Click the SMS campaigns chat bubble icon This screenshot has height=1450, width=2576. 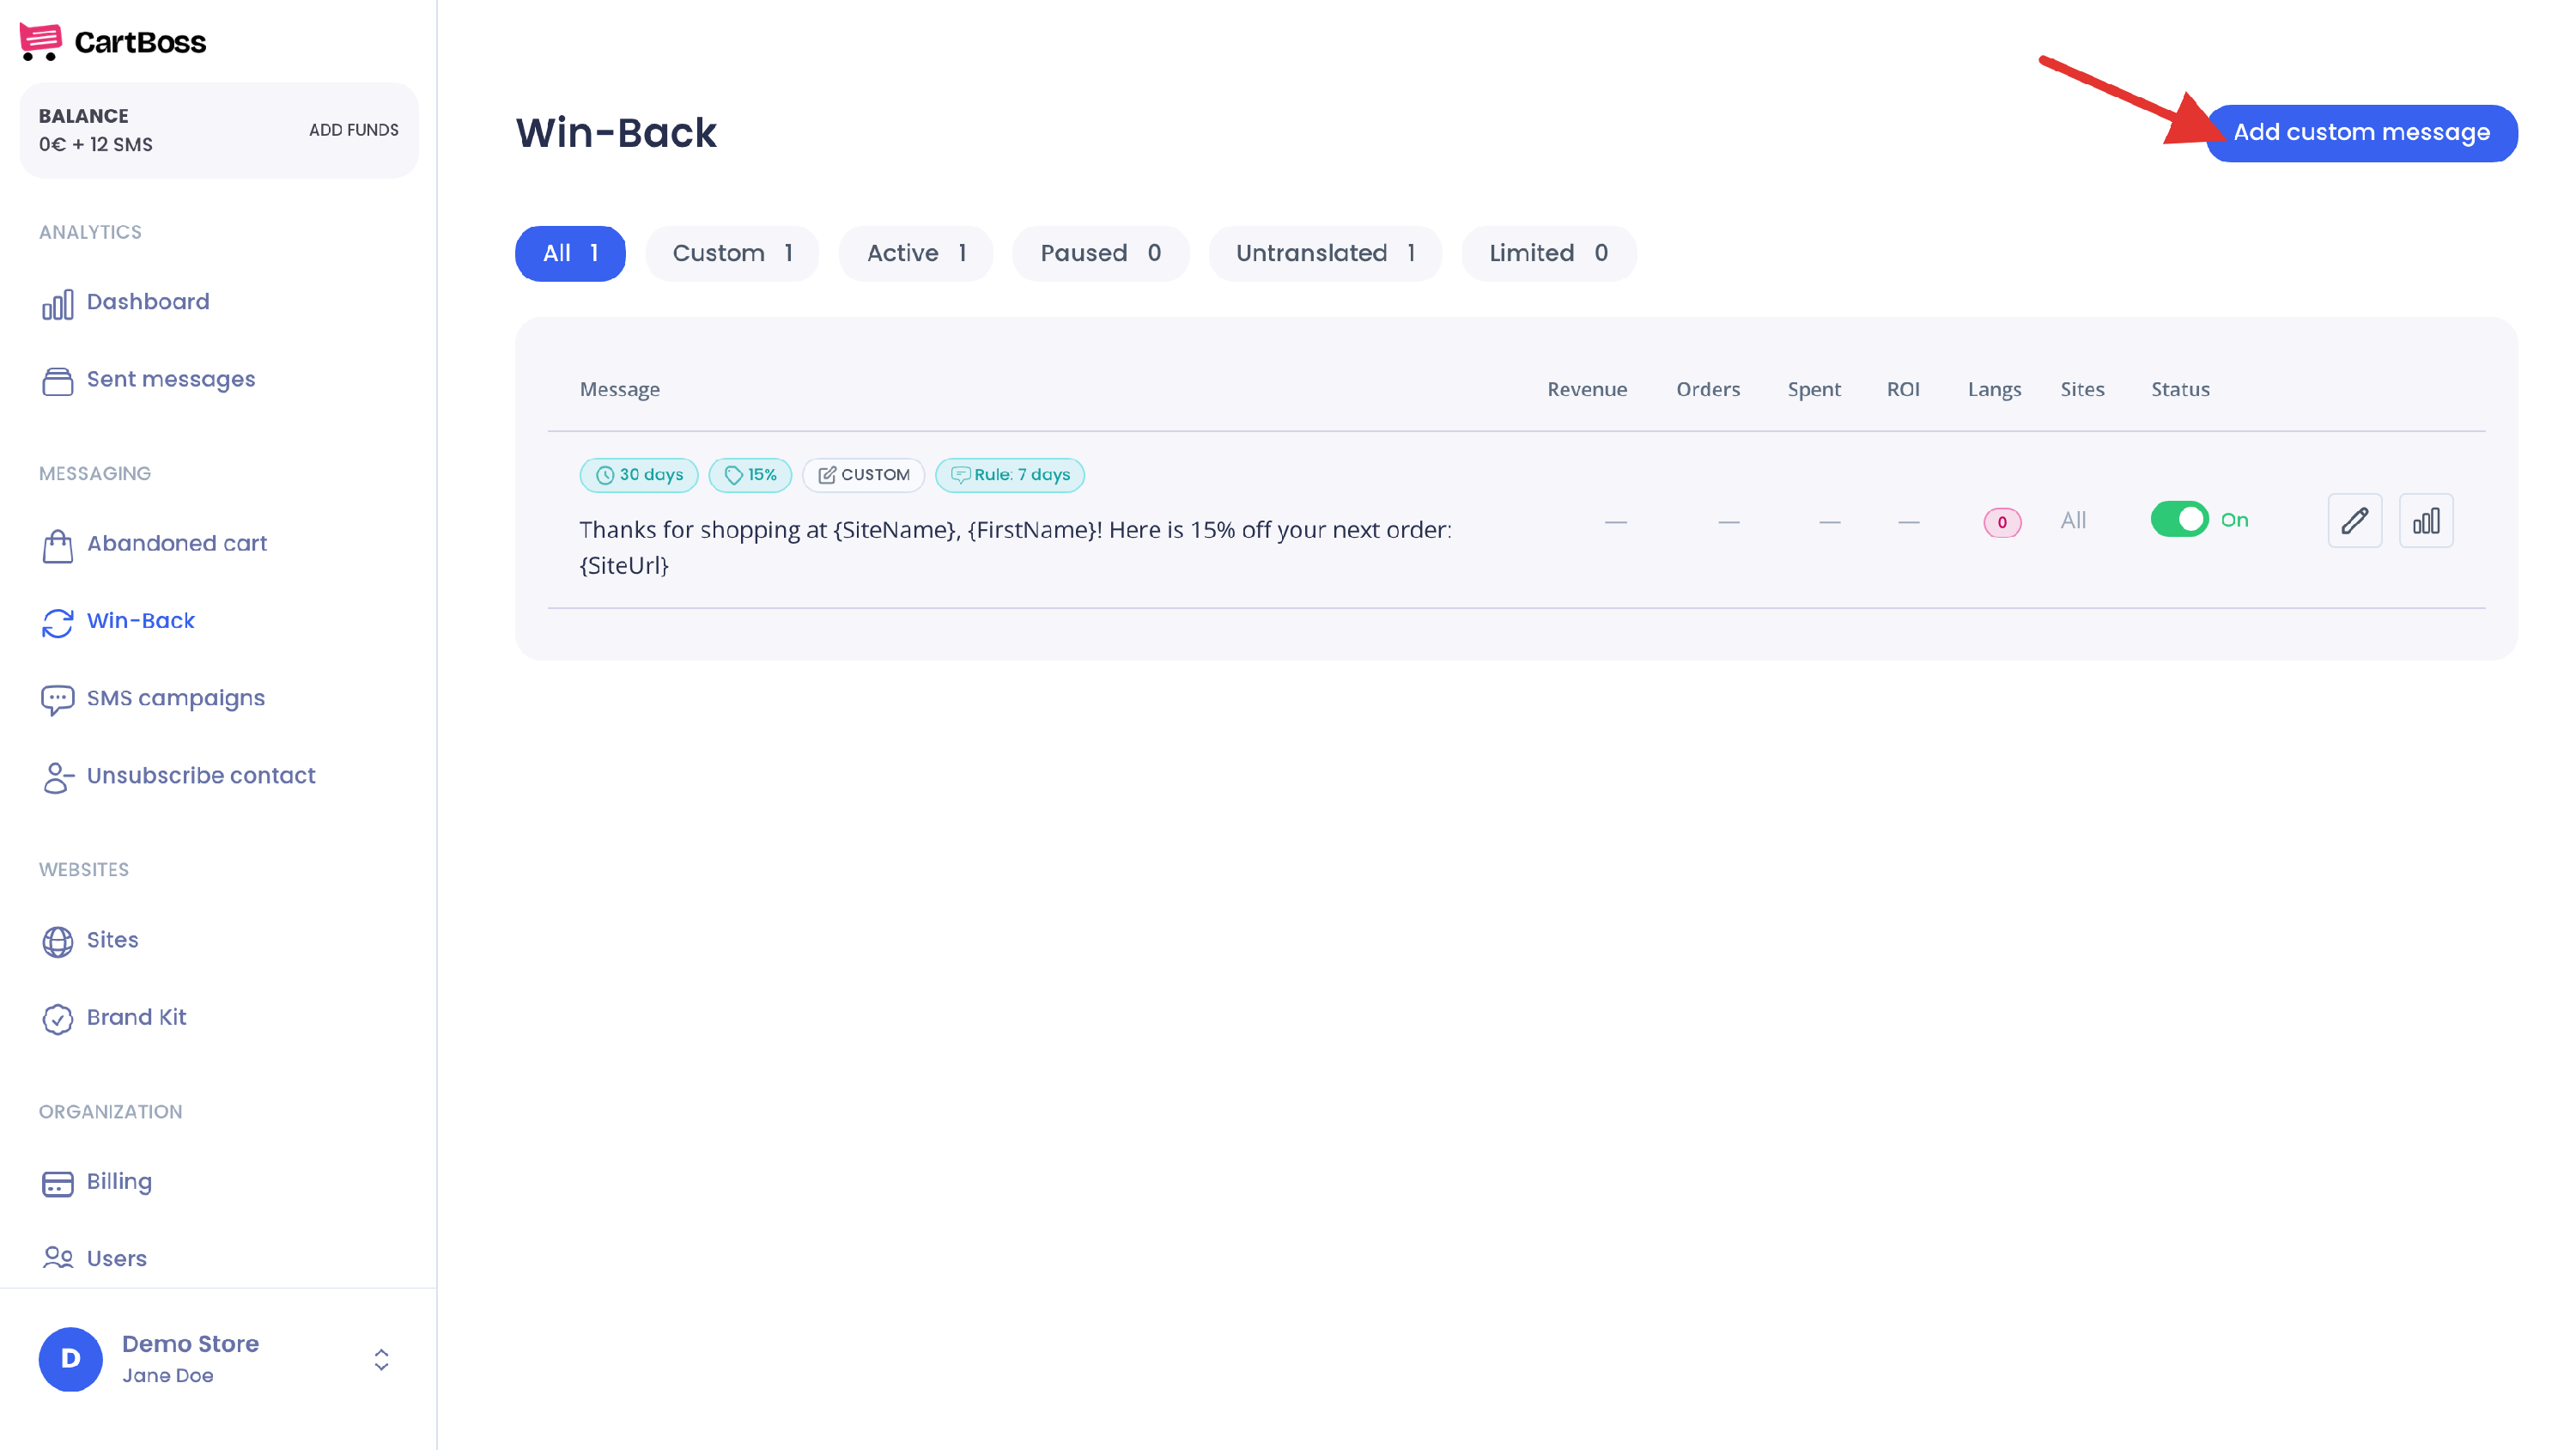pos(57,699)
